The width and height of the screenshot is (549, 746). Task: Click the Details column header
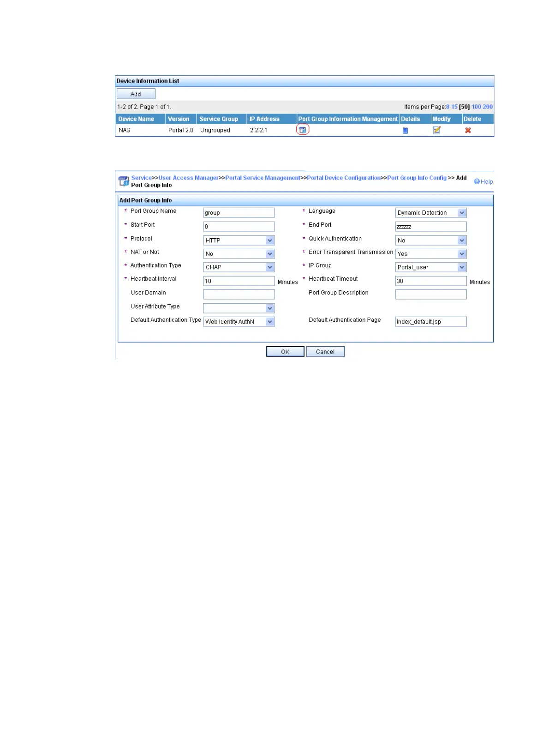415,119
